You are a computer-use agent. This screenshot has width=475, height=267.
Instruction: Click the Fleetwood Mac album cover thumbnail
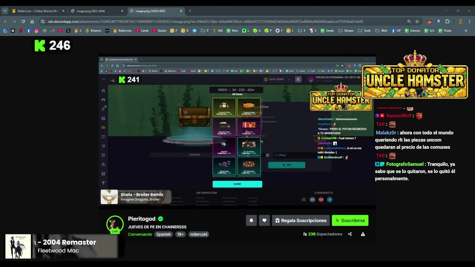pyautogui.click(x=18, y=246)
